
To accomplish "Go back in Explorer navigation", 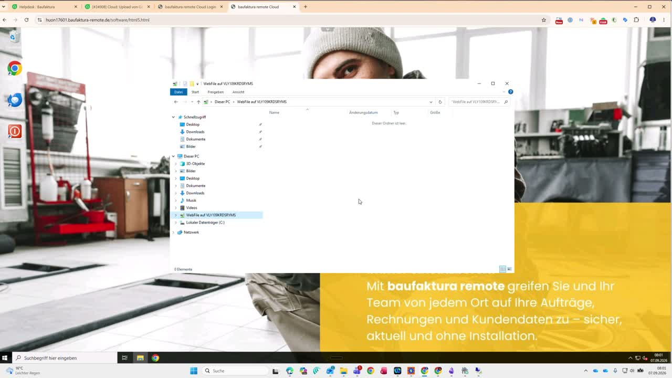I will [176, 102].
